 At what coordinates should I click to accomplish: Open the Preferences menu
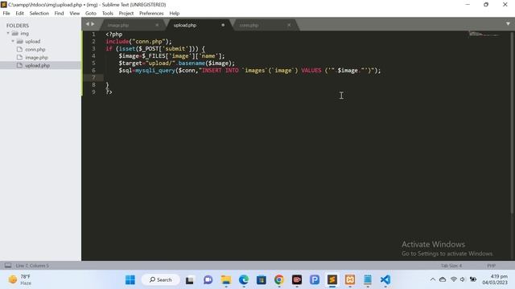(151, 14)
